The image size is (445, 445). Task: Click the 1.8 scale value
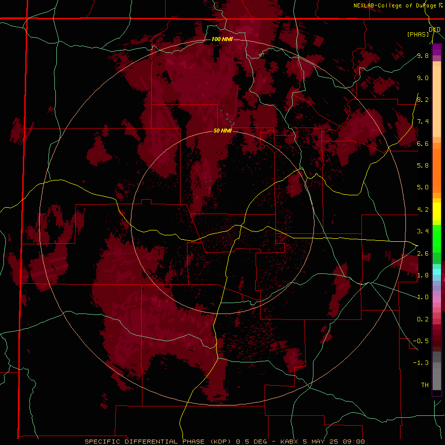[423, 275]
